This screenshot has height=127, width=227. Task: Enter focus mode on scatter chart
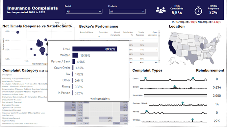64,24
